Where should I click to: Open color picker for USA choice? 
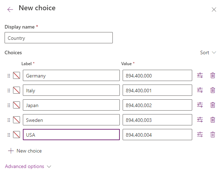click(16, 135)
